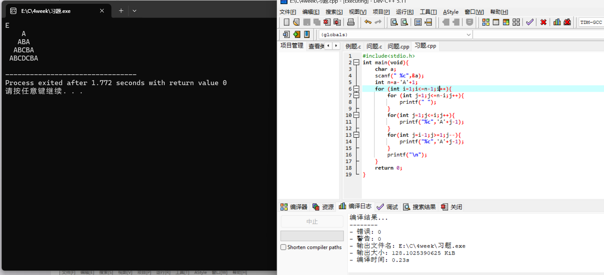Click the Redo arrow icon
This screenshot has height=275, width=604.
click(x=378, y=22)
